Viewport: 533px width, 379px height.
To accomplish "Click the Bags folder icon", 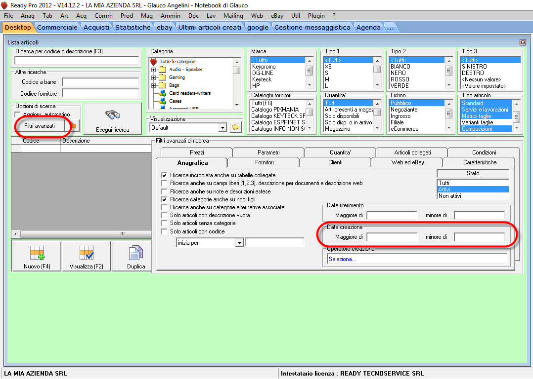I will click(163, 85).
